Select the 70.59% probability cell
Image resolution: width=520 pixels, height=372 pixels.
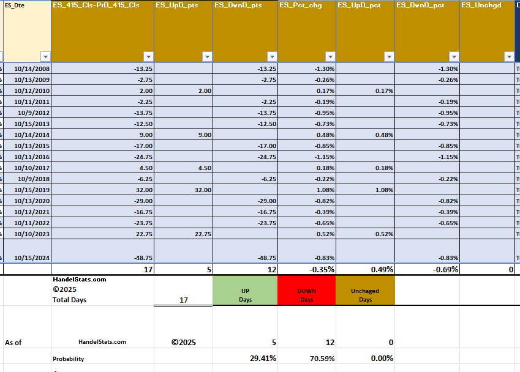(307, 359)
